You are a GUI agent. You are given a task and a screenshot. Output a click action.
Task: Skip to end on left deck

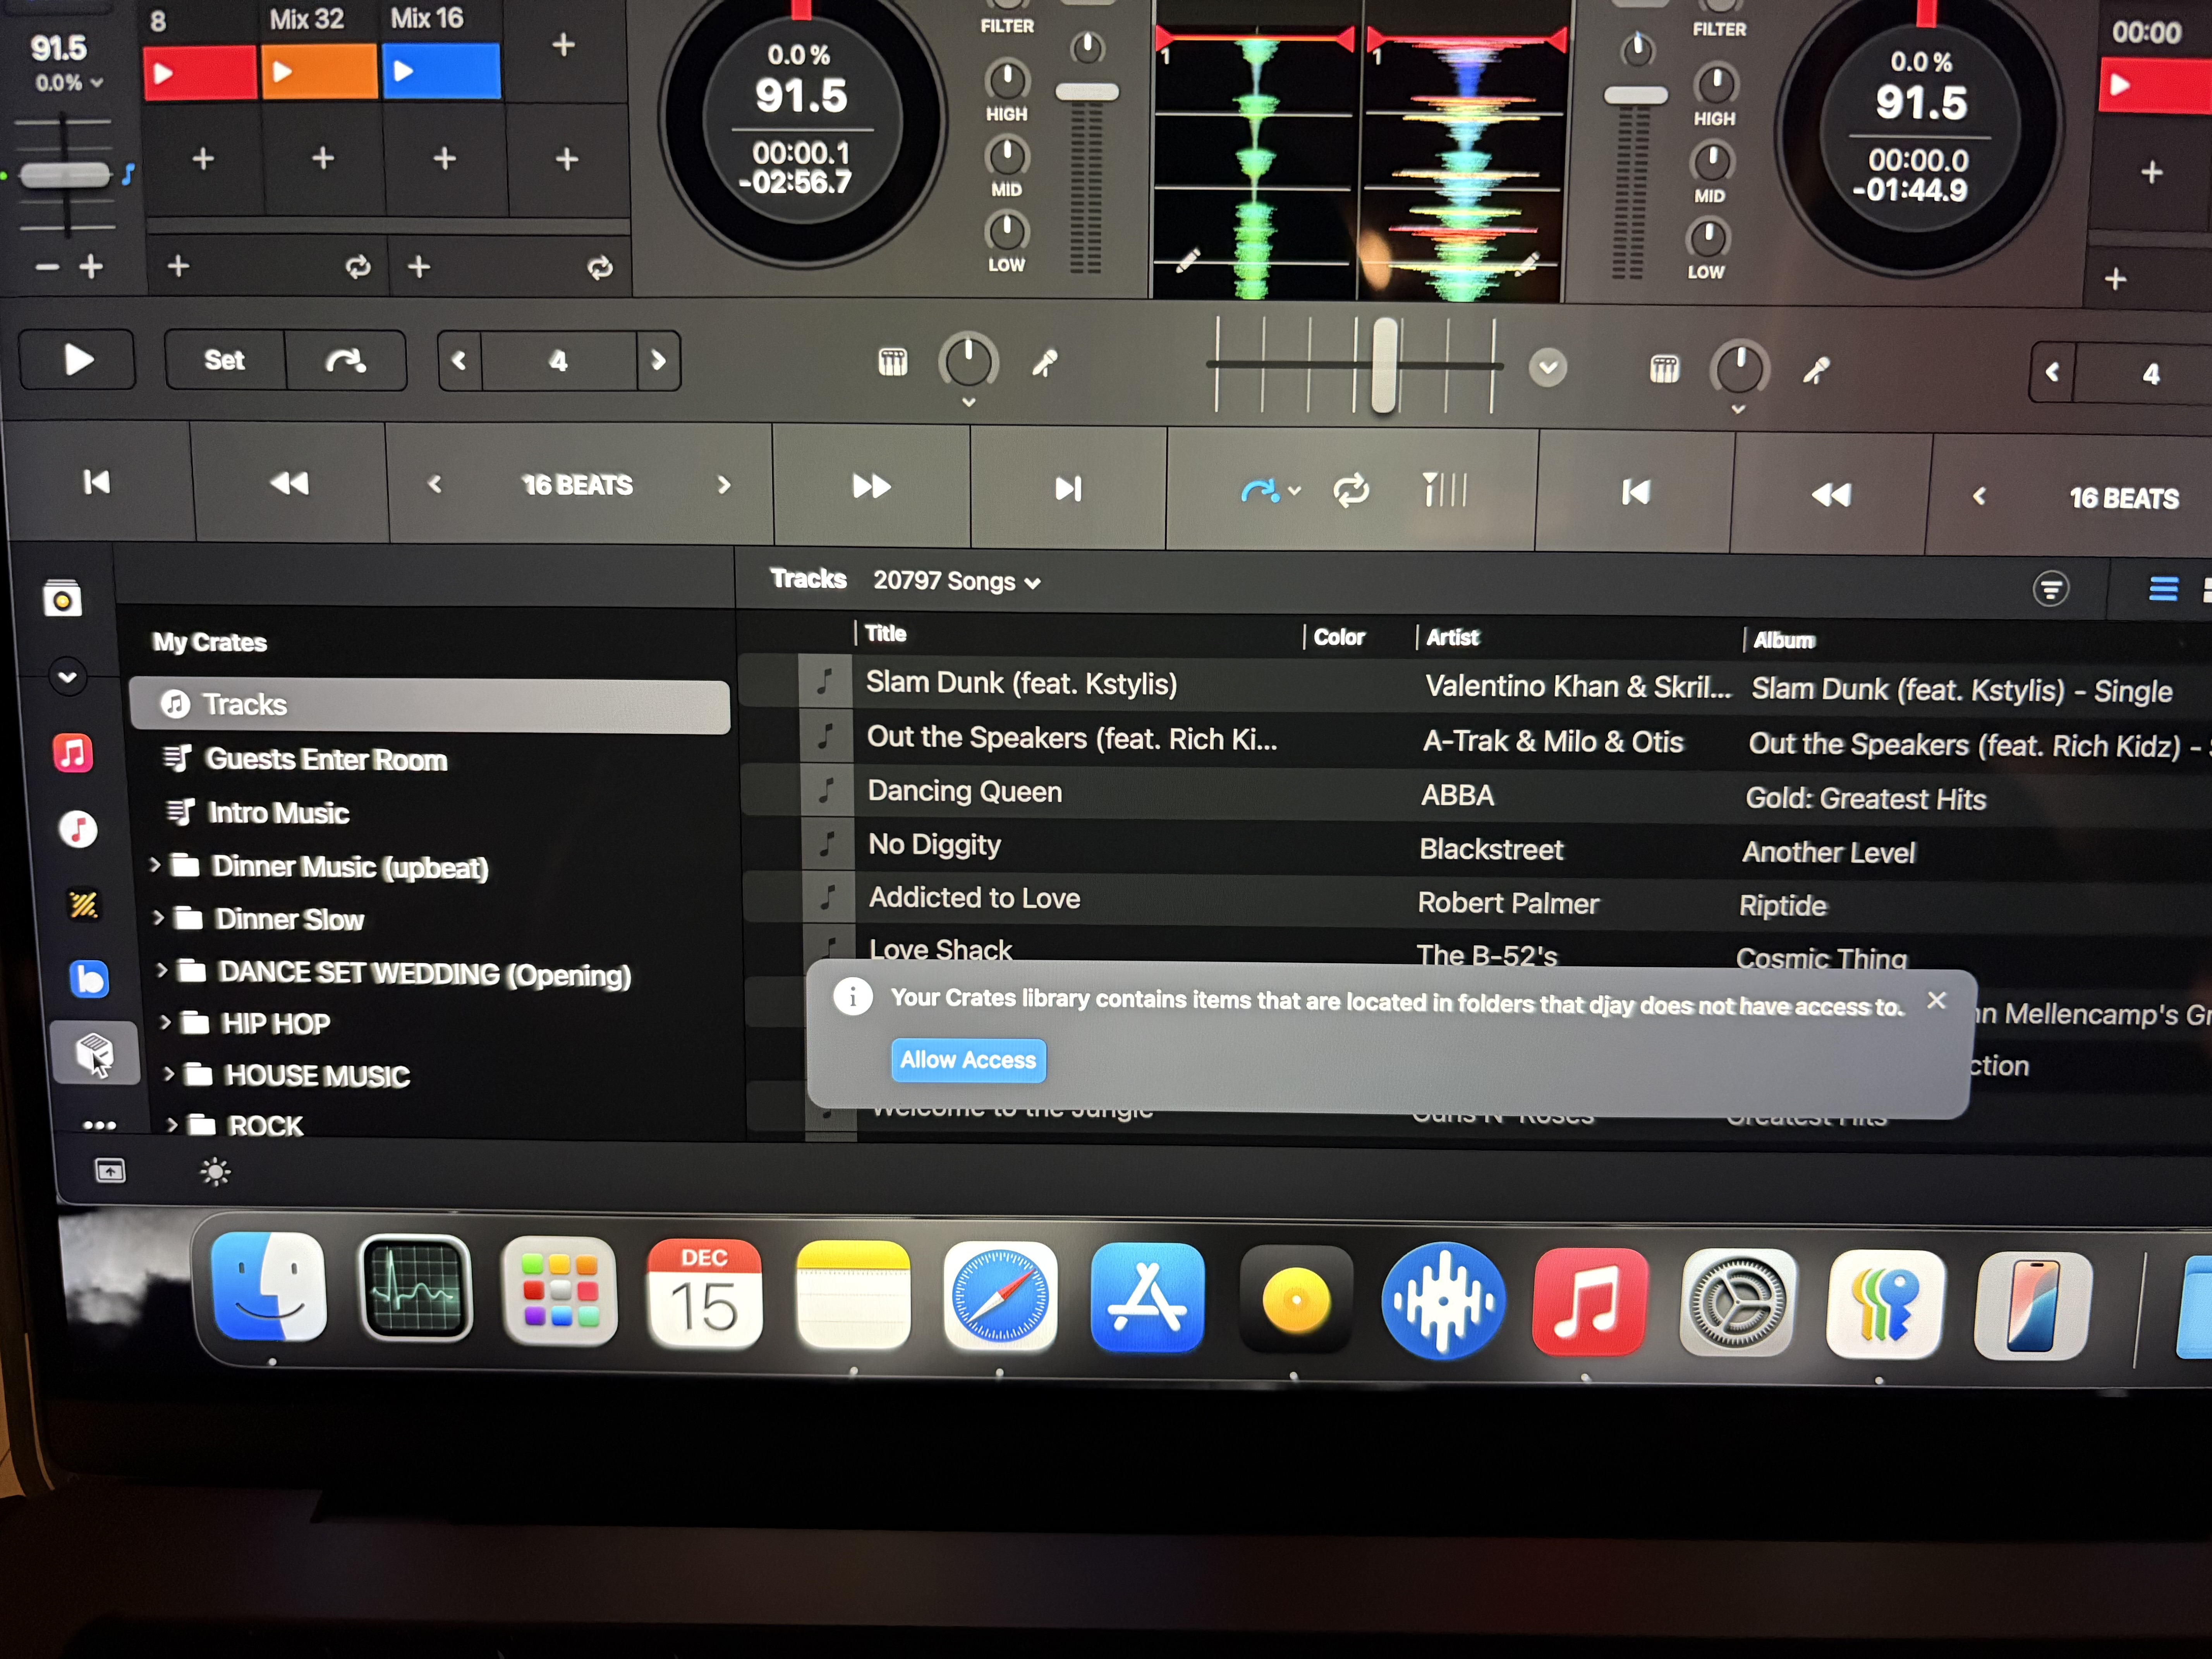click(1068, 489)
